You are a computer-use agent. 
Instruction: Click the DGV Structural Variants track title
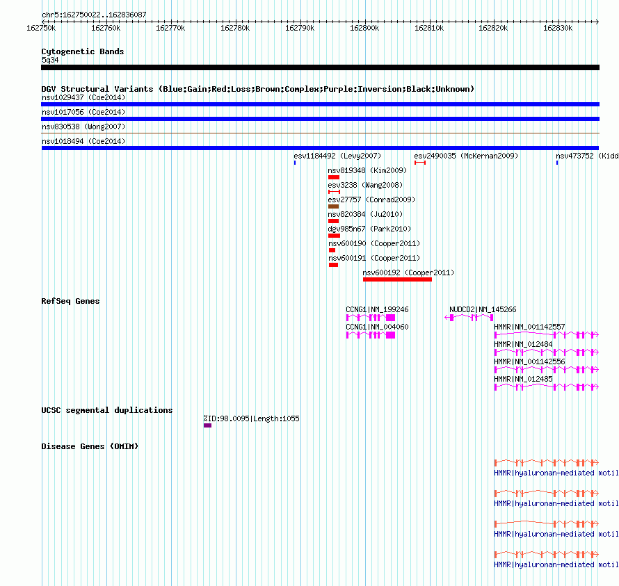point(258,89)
